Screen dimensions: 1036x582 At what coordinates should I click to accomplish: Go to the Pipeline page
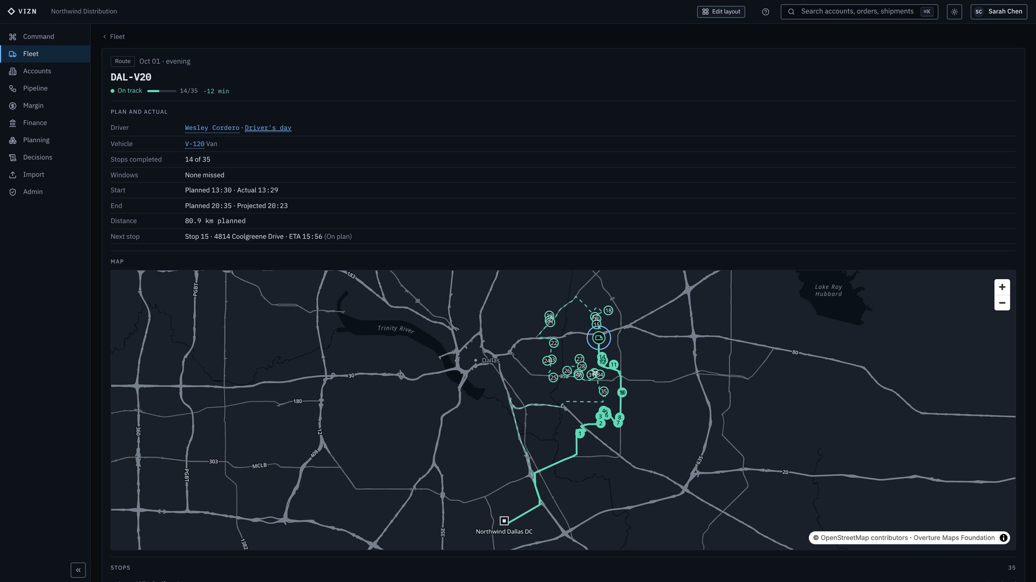click(45, 88)
